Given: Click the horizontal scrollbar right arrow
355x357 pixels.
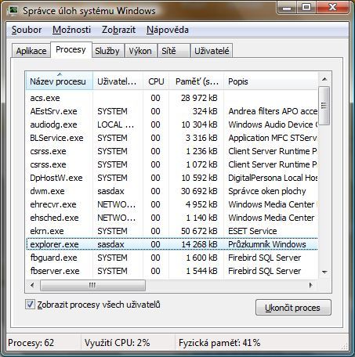Looking at the screenshot, I should pyautogui.click(x=311, y=285).
